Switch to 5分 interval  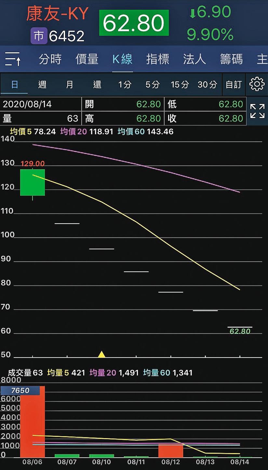pos(153,85)
